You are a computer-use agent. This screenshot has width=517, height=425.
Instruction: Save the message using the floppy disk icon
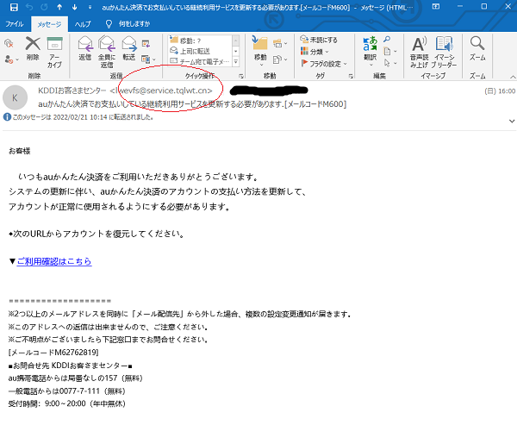point(14,7)
